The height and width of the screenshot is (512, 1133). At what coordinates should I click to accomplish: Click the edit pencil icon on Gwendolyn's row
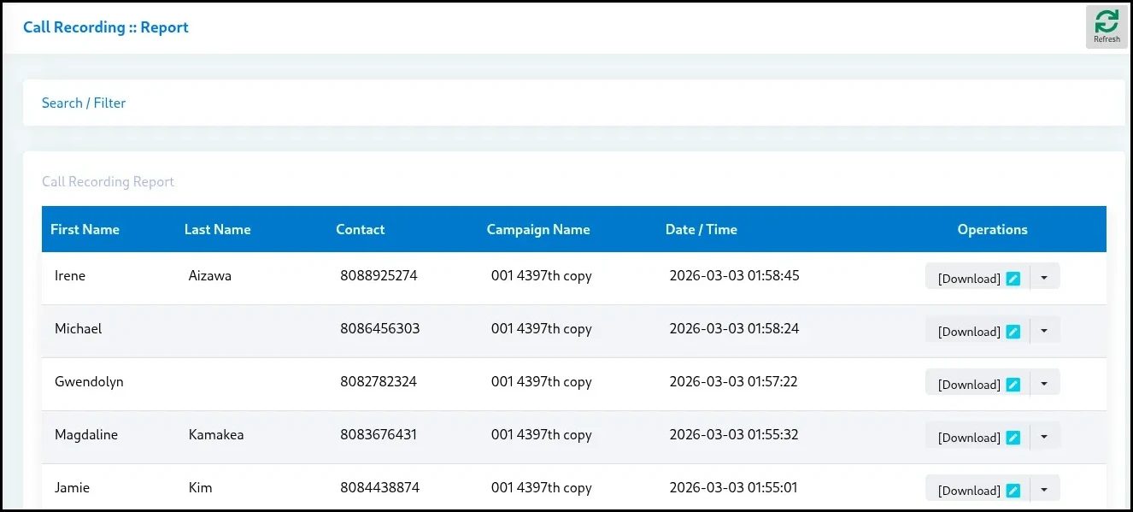point(1013,382)
